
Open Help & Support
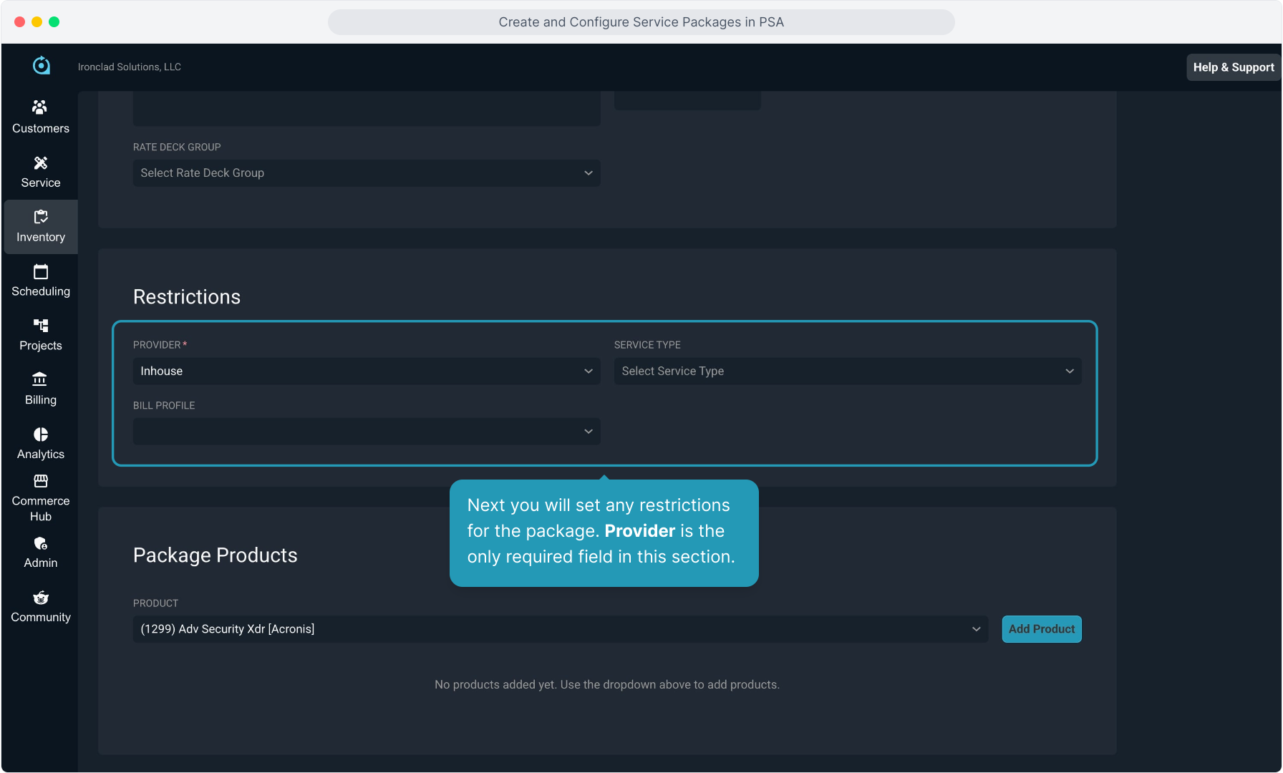point(1233,67)
